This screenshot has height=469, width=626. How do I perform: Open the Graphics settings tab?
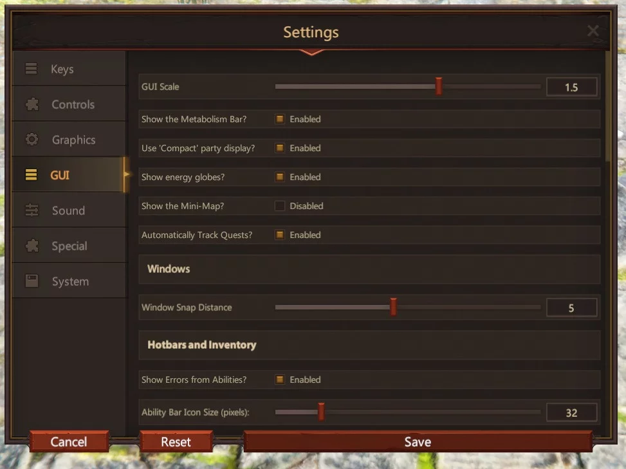pyautogui.click(x=73, y=140)
